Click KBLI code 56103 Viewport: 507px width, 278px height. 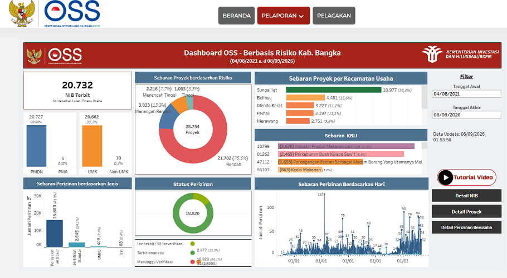(263, 170)
